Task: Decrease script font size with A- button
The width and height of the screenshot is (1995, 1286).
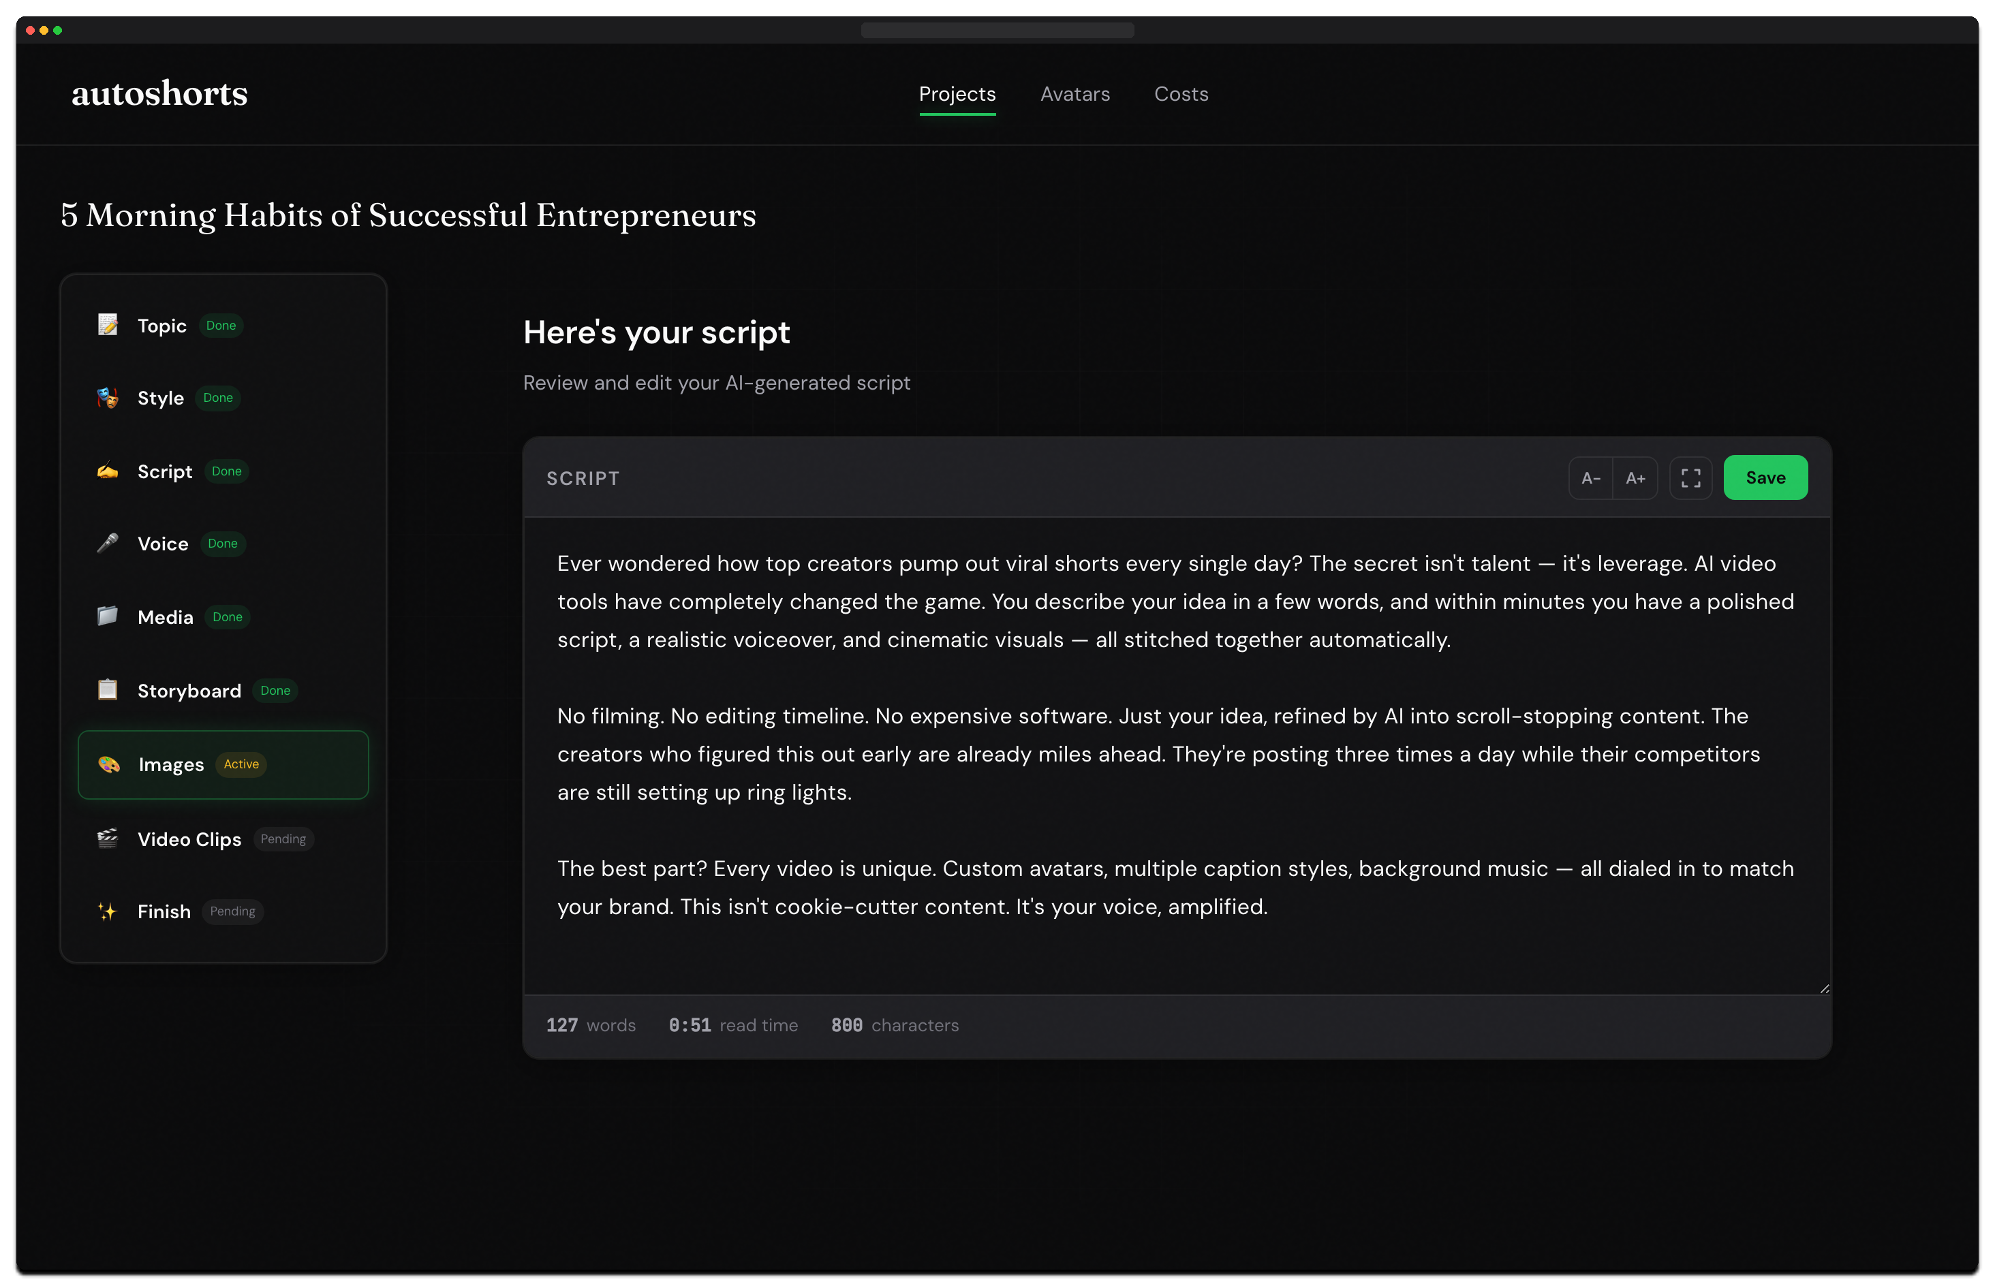Action: pyautogui.click(x=1591, y=477)
